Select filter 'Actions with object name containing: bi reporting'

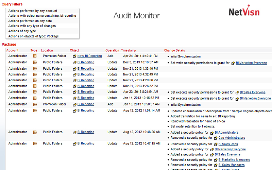pyautogui.click(x=42, y=16)
